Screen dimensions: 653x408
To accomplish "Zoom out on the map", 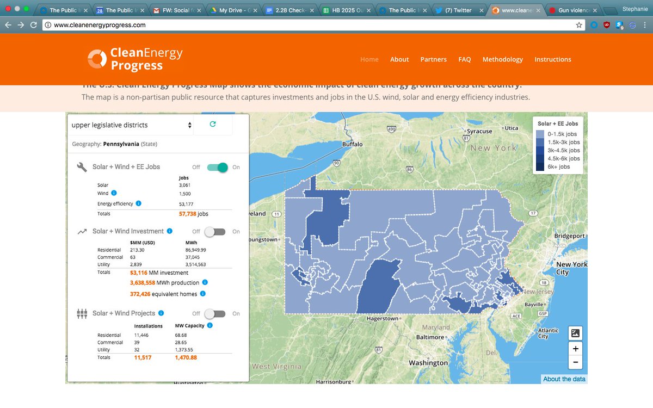I will coord(575,362).
